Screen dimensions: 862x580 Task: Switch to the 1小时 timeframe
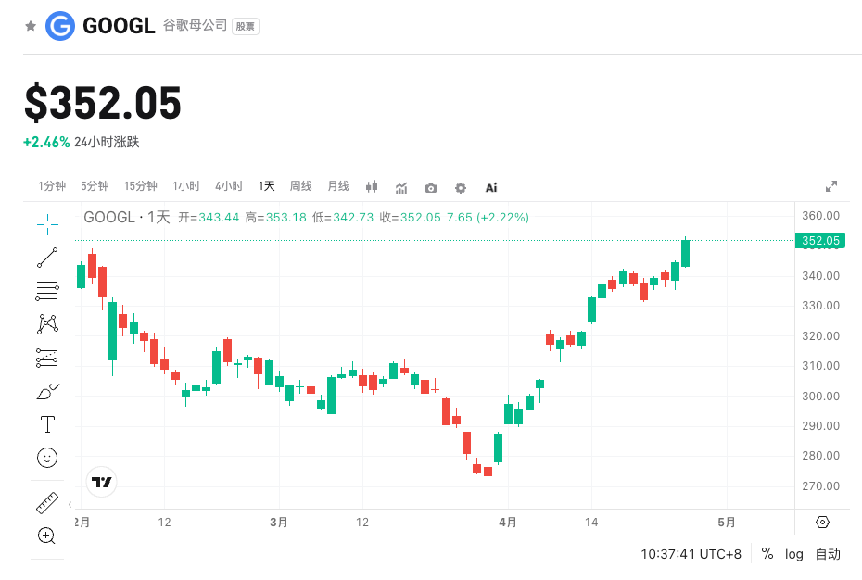coord(186,186)
